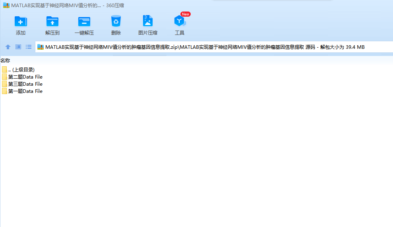Image resolution: width=393 pixels, height=227 pixels.
Task: Select the 第一题Data File folder
Action: point(22,91)
